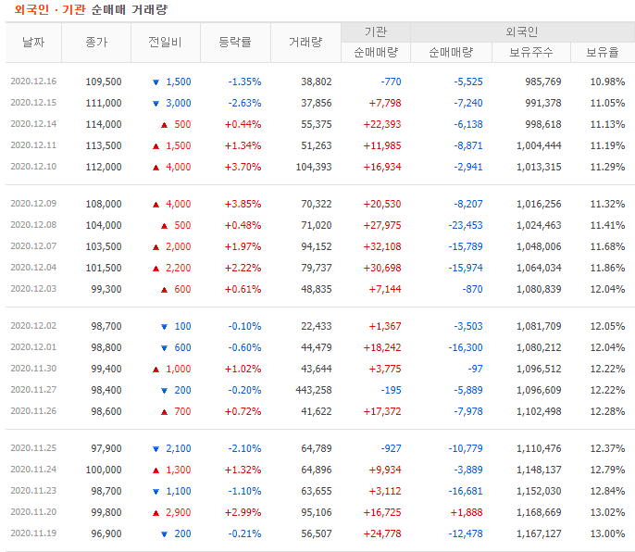Click institutional net volume -195
635x552 pixels.
pyautogui.click(x=392, y=390)
